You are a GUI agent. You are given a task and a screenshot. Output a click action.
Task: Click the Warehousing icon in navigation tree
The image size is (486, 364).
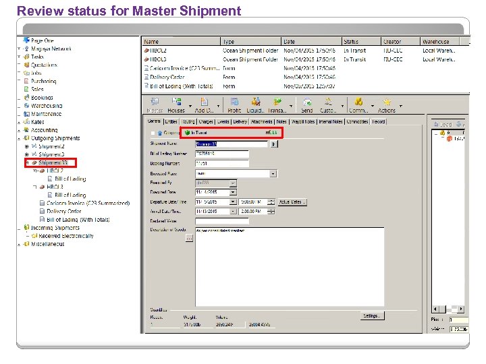tap(26, 106)
